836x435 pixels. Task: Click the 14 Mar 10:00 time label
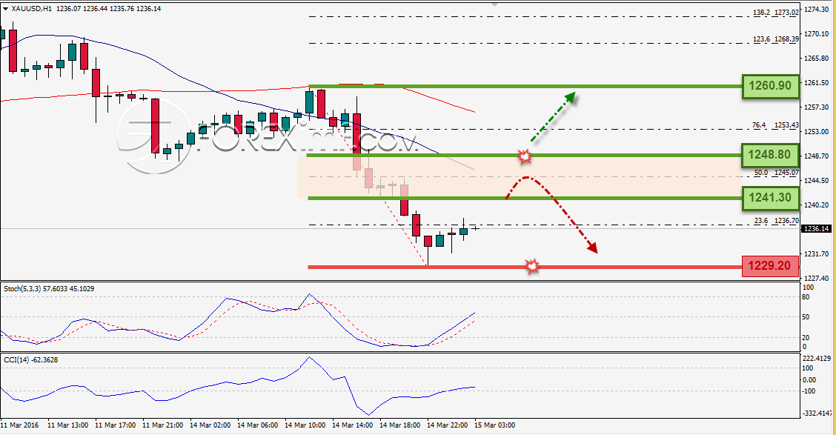coord(305,425)
